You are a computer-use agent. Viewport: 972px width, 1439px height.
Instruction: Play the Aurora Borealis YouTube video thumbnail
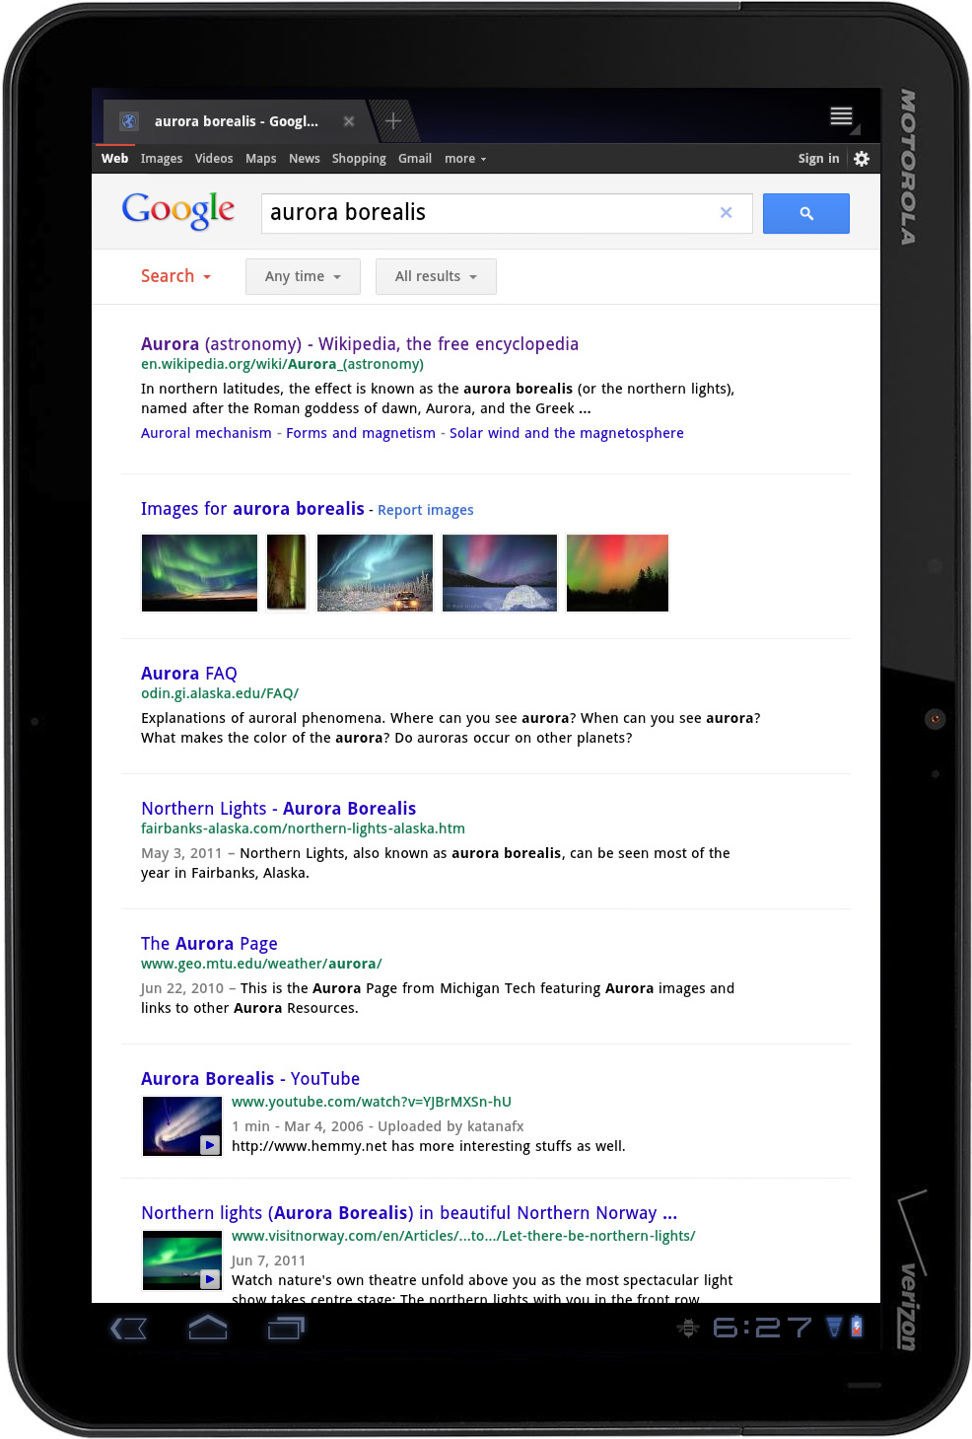click(x=182, y=1125)
